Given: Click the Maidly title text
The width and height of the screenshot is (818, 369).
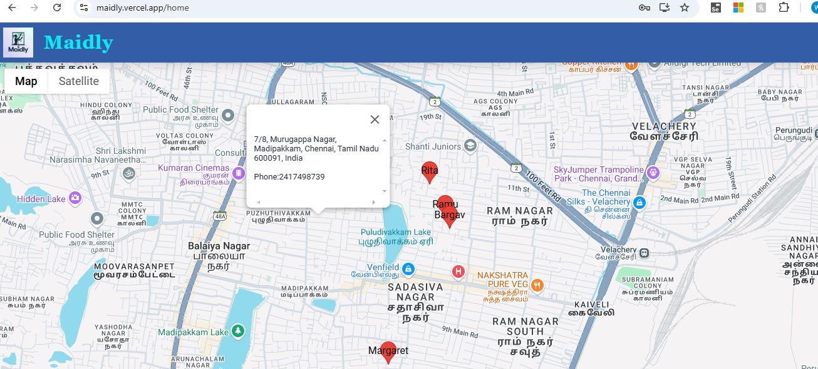Looking at the screenshot, I should 78,43.
